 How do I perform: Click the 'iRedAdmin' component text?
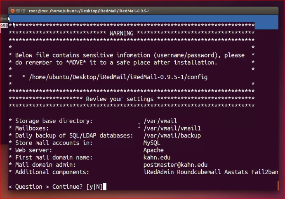tap(158, 172)
